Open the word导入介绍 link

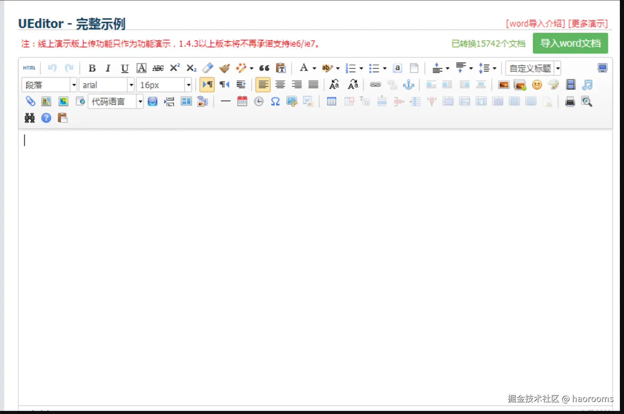click(536, 23)
